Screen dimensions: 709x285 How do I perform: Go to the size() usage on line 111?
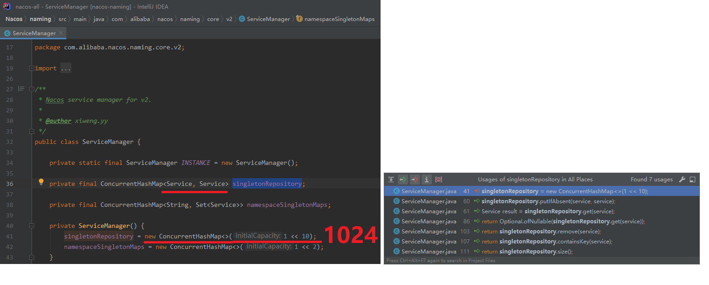point(542,252)
